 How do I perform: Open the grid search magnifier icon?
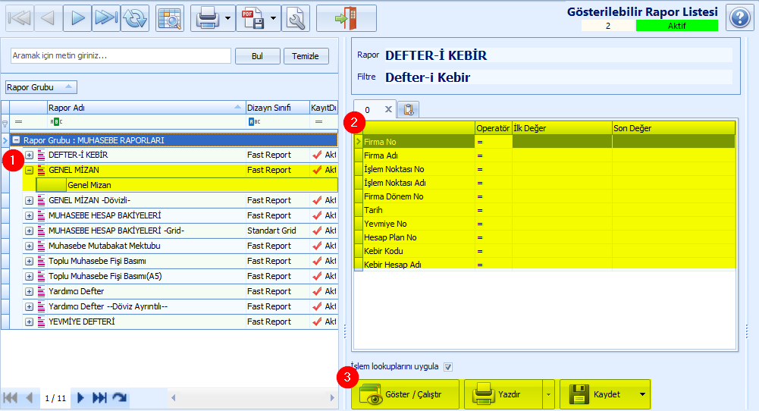(x=170, y=18)
